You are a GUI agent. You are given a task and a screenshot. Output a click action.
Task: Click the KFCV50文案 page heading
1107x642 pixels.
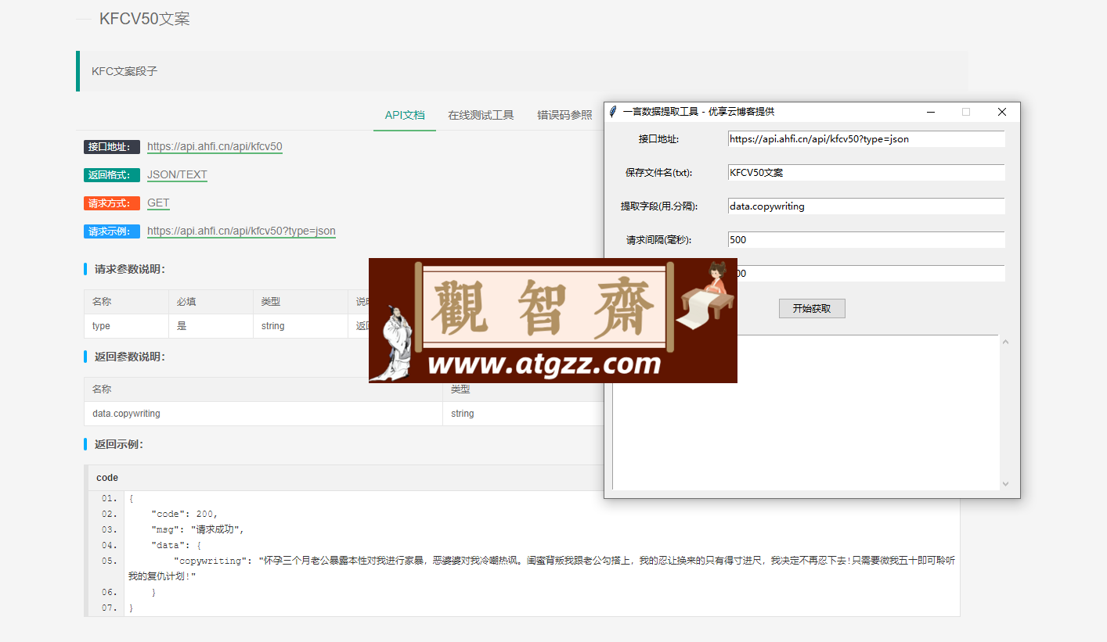[145, 19]
